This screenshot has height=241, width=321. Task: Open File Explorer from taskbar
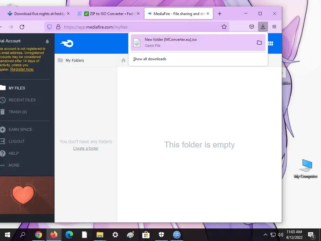(100, 235)
